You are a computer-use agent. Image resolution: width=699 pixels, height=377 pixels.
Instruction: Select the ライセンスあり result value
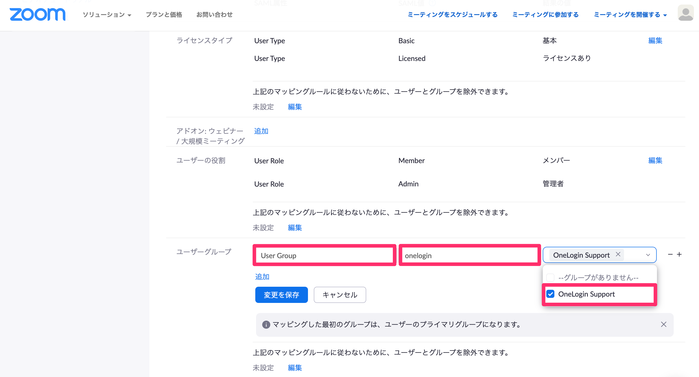[567, 58]
